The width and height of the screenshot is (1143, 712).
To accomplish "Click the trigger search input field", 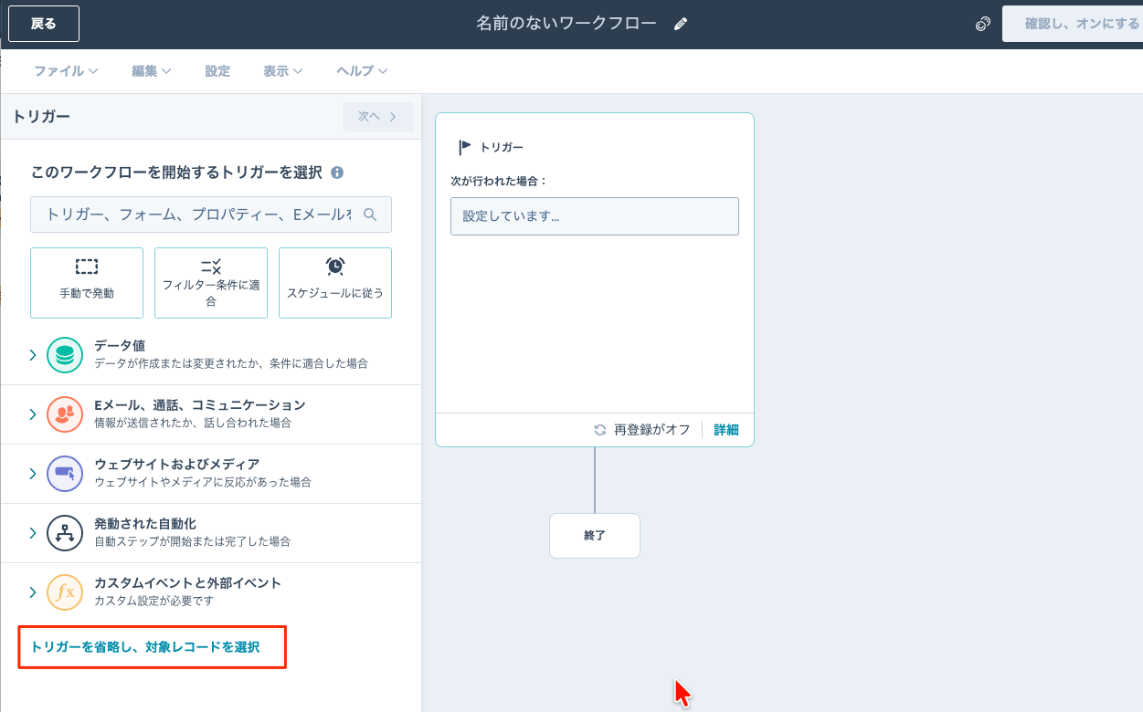I will pyautogui.click(x=211, y=215).
